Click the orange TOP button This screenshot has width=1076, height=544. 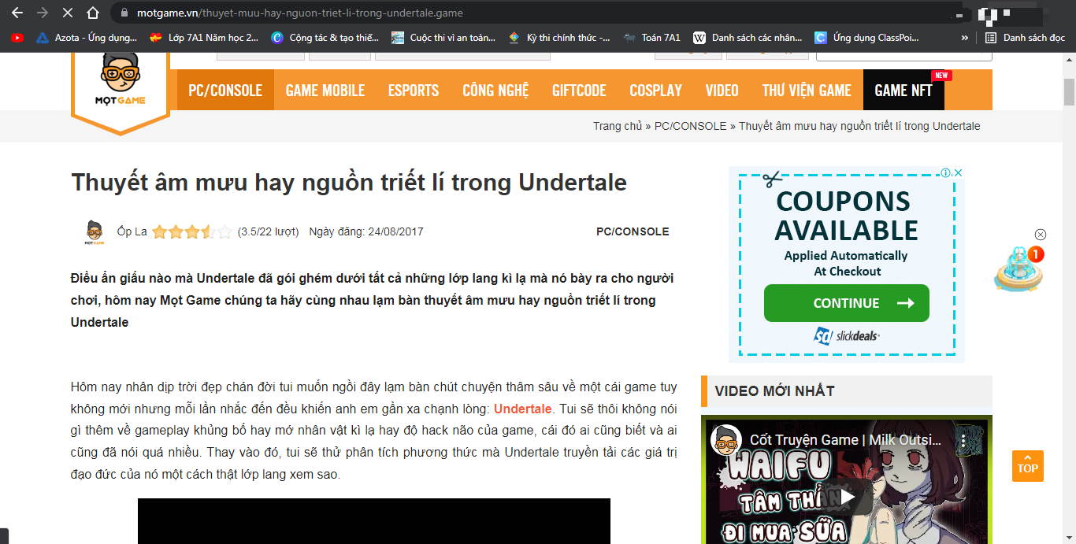(1028, 465)
